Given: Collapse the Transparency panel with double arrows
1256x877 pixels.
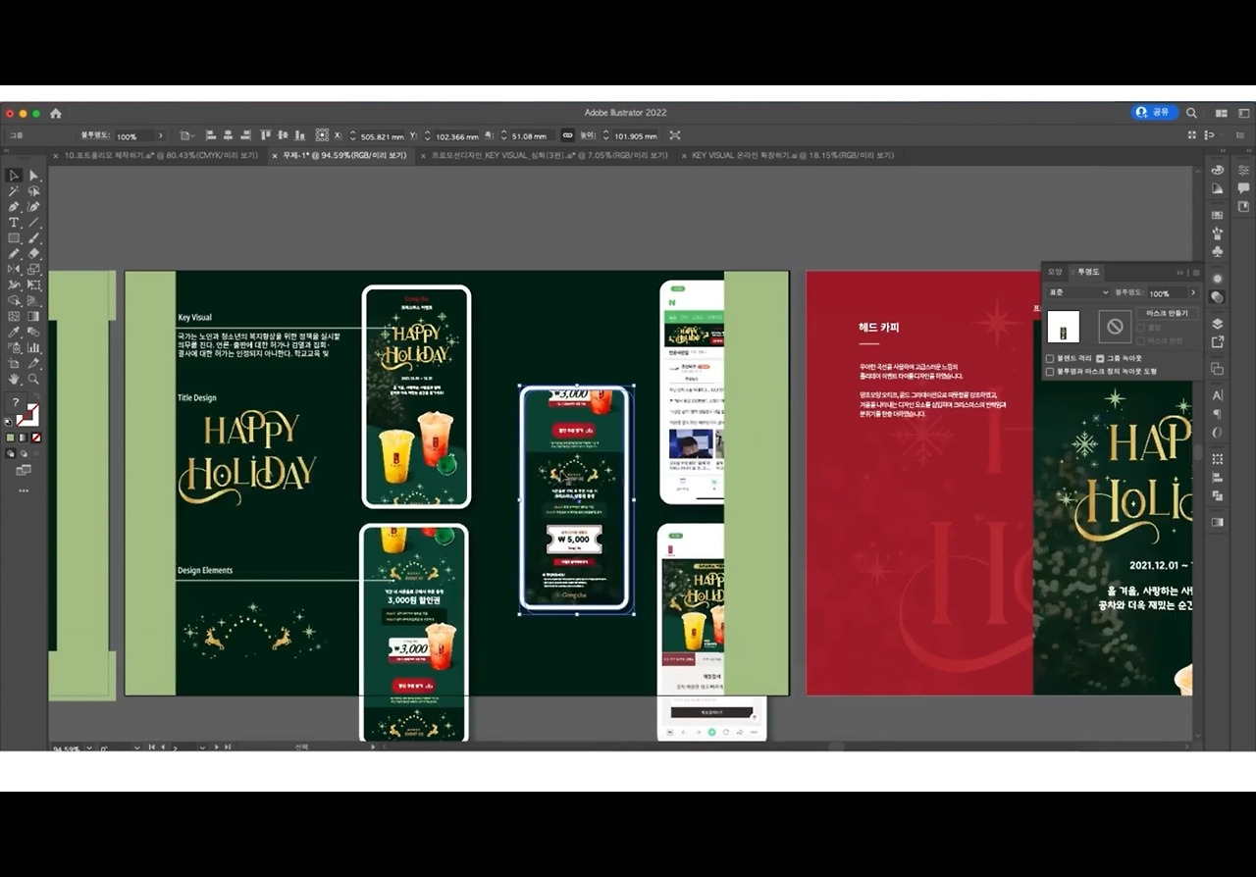Looking at the screenshot, I should (x=1180, y=273).
